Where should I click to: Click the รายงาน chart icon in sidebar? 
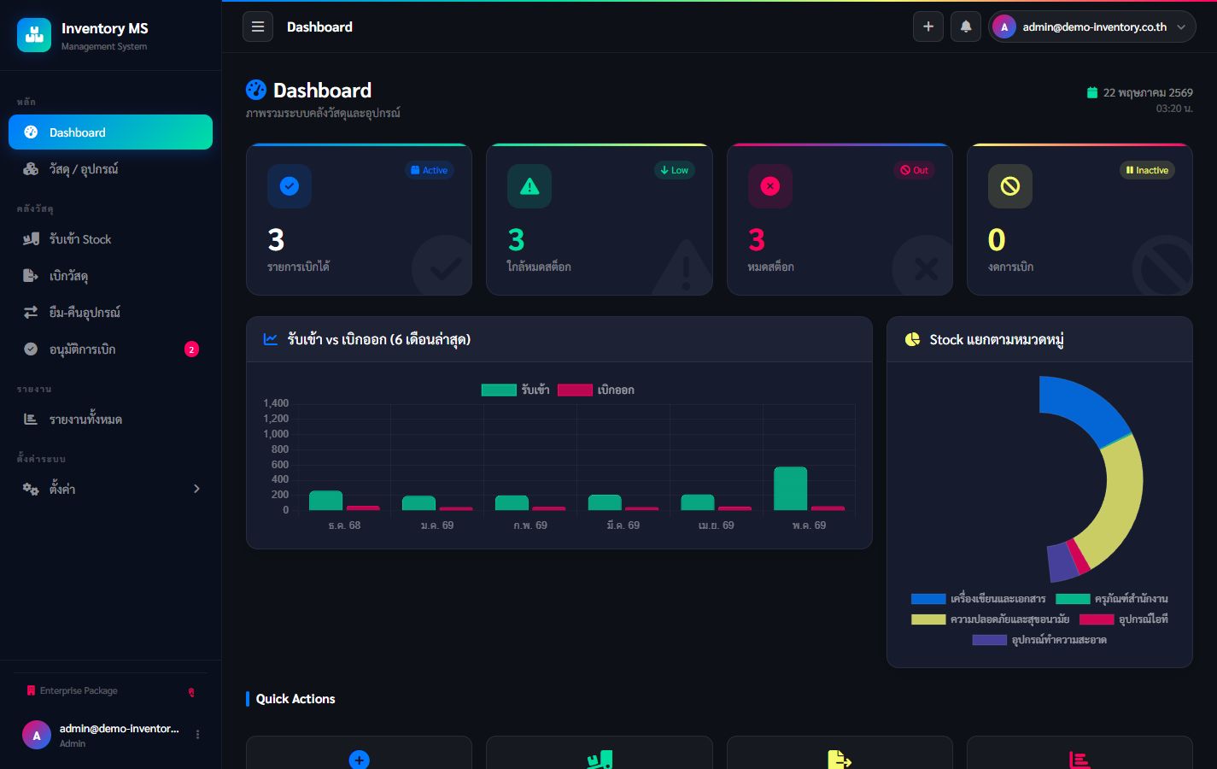pyautogui.click(x=31, y=420)
